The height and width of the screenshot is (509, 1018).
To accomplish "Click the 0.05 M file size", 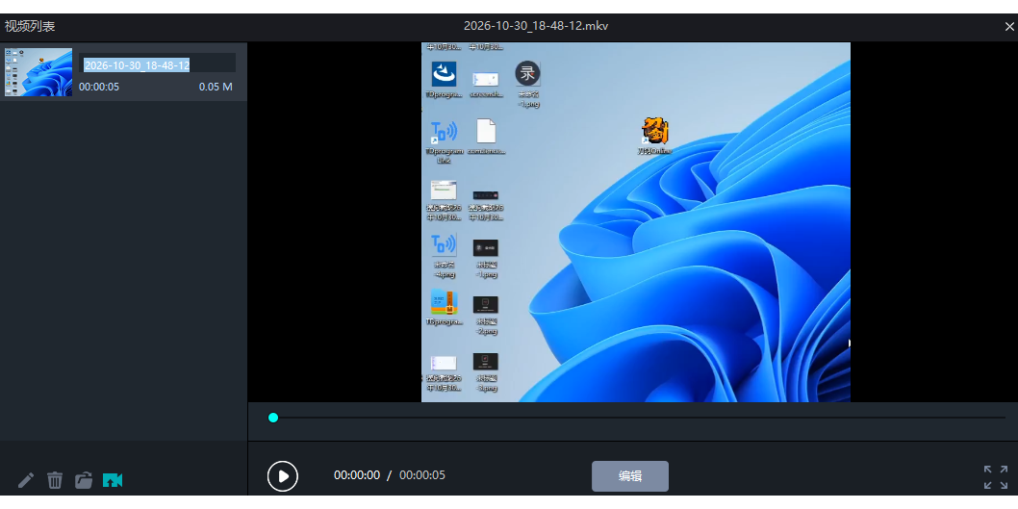I will click(216, 87).
